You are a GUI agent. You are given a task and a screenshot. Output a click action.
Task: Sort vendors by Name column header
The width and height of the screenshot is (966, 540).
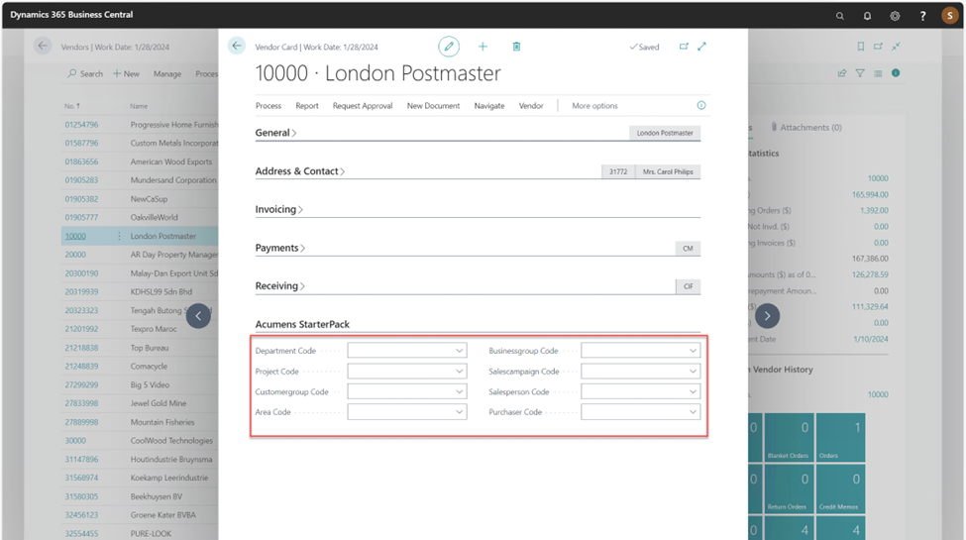139,106
